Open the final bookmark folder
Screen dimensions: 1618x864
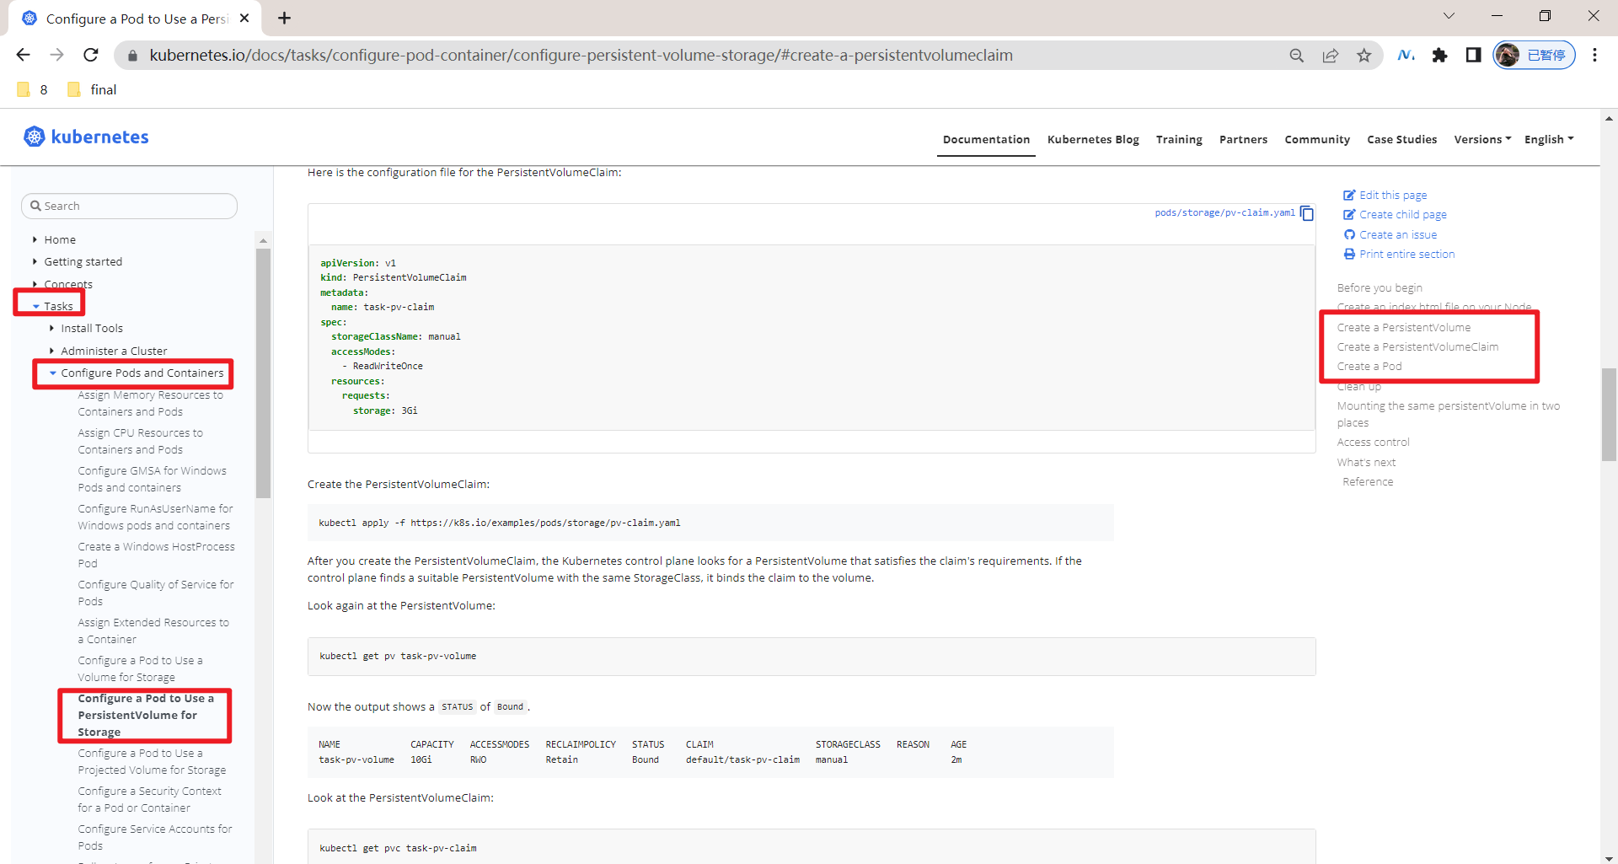(92, 89)
